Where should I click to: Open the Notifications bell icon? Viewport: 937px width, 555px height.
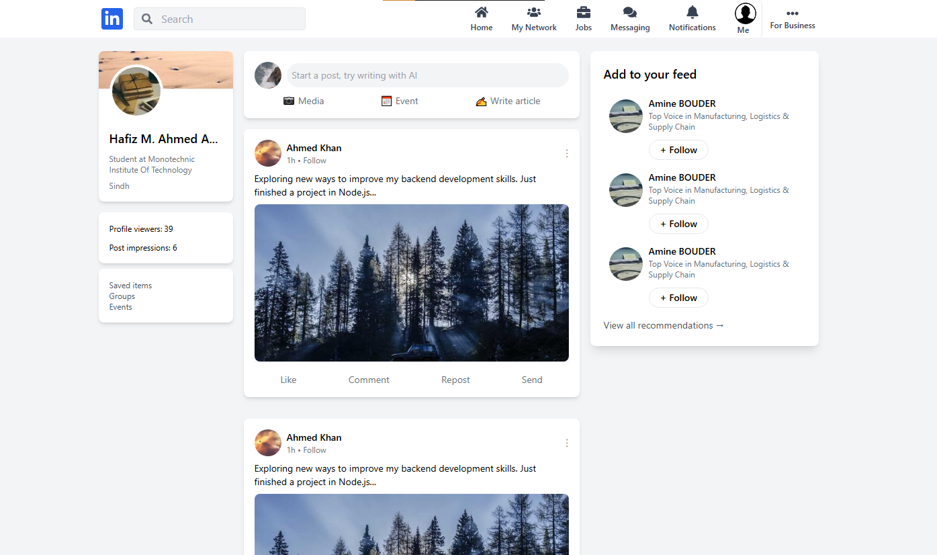click(693, 12)
